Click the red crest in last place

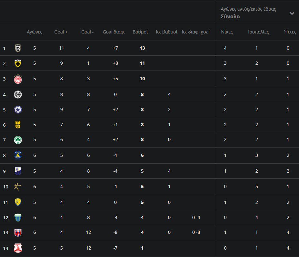18,248
